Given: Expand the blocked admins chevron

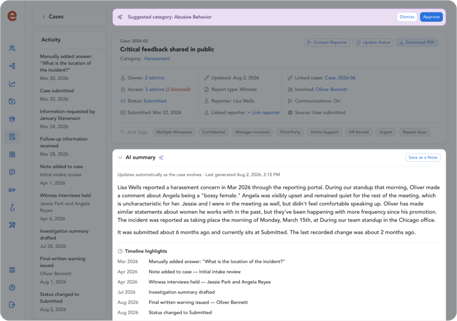Looking at the screenshot, I should (191, 89).
